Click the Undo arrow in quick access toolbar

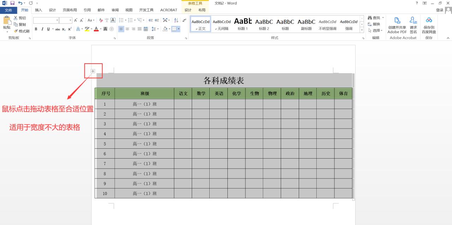point(20,3)
